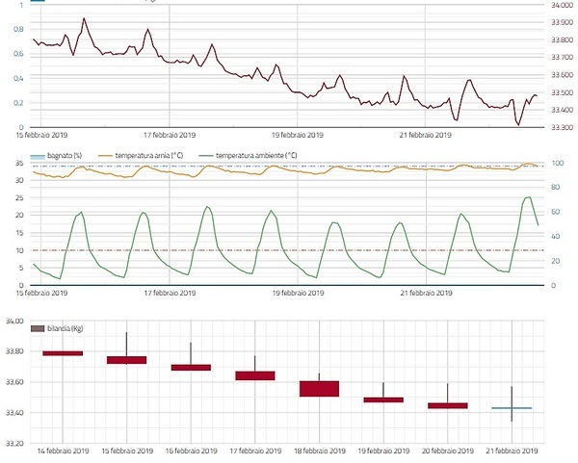The height and width of the screenshot is (463, 578).
Task: Click the highest peak of the weight line
Action: (84, 18)
